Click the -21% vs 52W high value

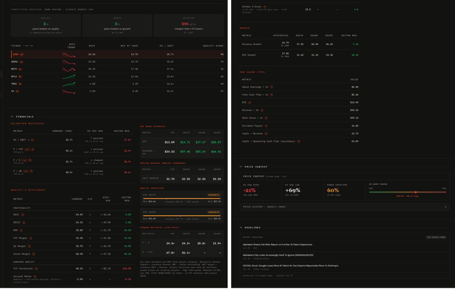(249, 190)
